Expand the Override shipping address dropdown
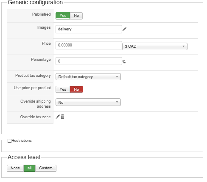The width and height of the screenshot is (207, 182). 88,102
